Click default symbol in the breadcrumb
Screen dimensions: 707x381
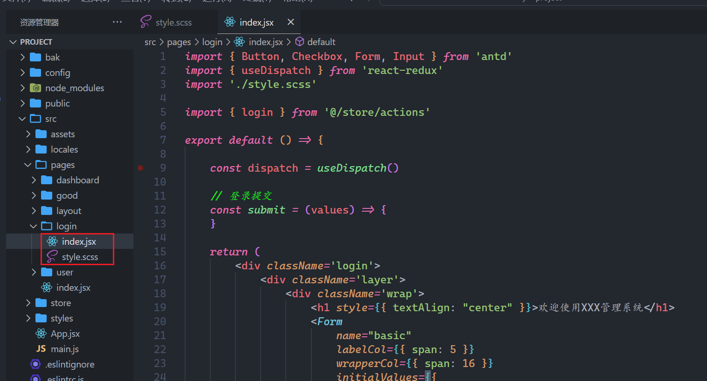(321, 42)
